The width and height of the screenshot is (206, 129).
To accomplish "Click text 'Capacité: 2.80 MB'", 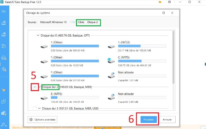I will pos(128,102).
